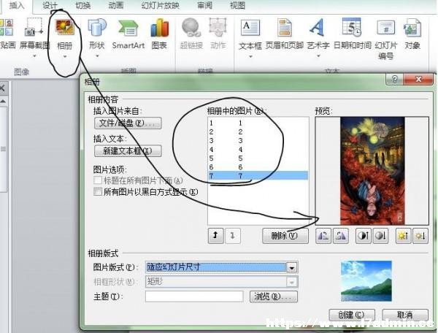This screenshot has height=333, width=438.
Task: Open the Picture layout (图片版式) dropdown
Action: click(292, 267)
